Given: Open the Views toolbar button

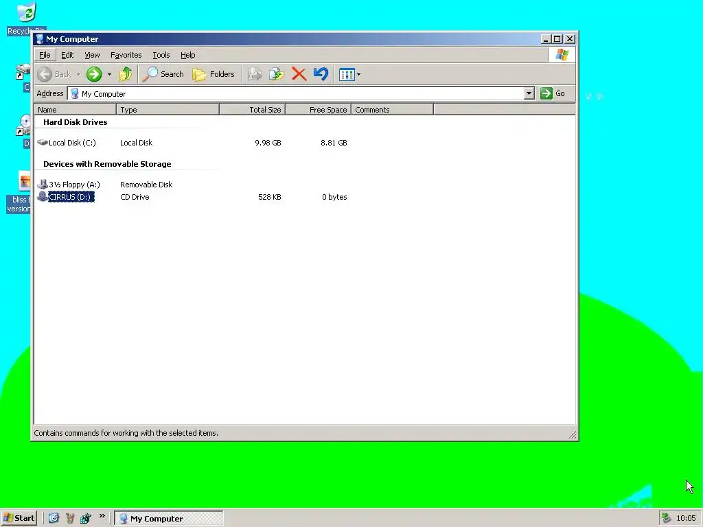Looking at the screenshot, I should coord(347,74).
